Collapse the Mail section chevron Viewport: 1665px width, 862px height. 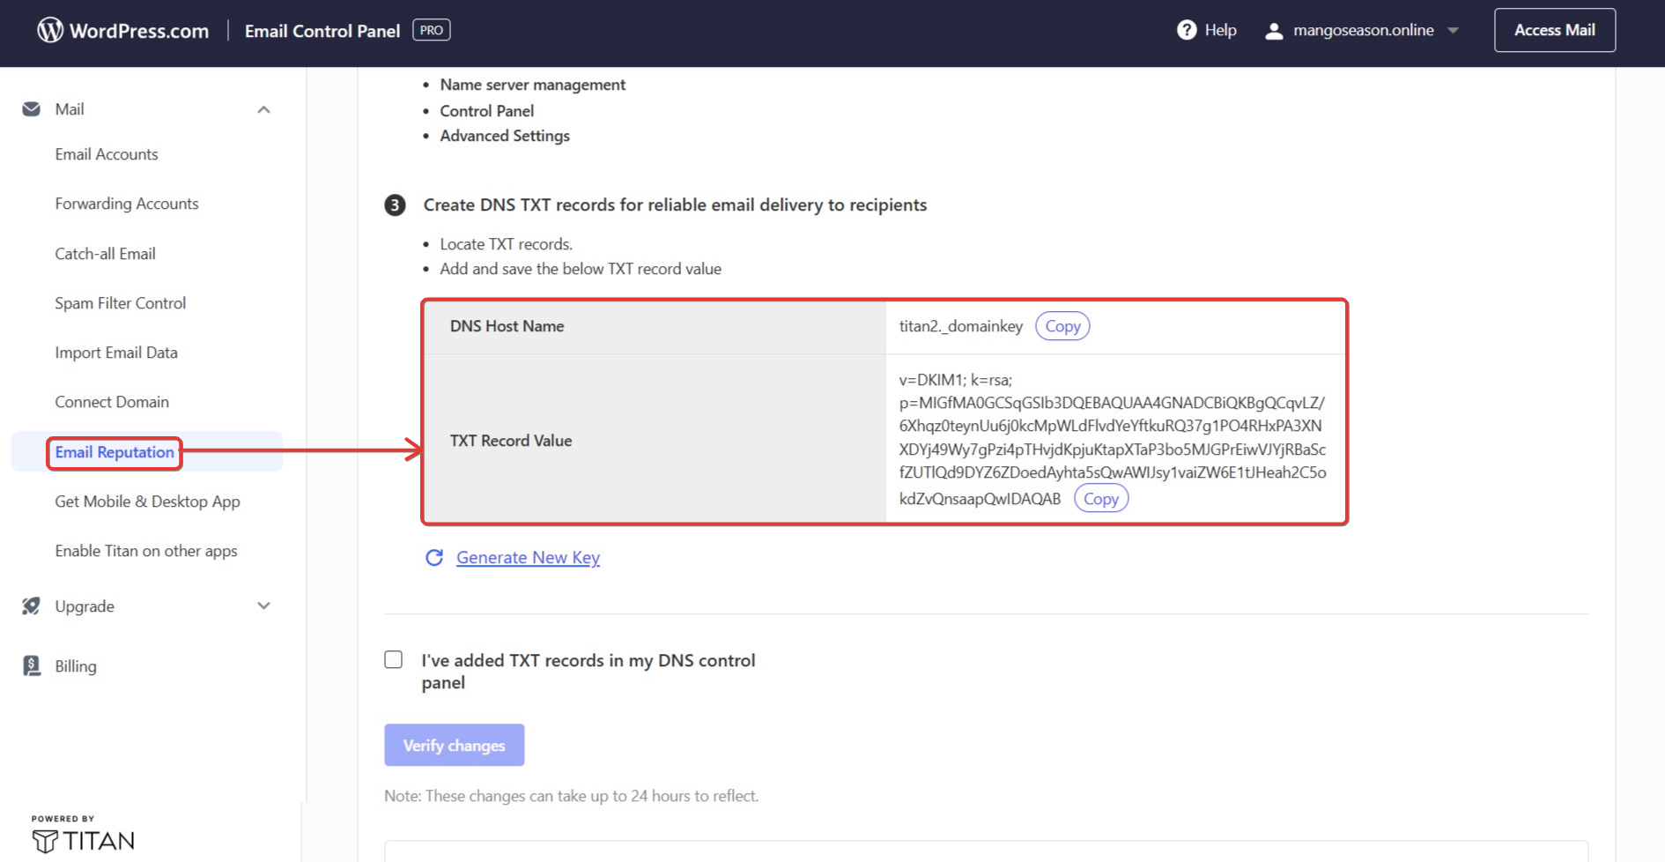tap(263, 109)
